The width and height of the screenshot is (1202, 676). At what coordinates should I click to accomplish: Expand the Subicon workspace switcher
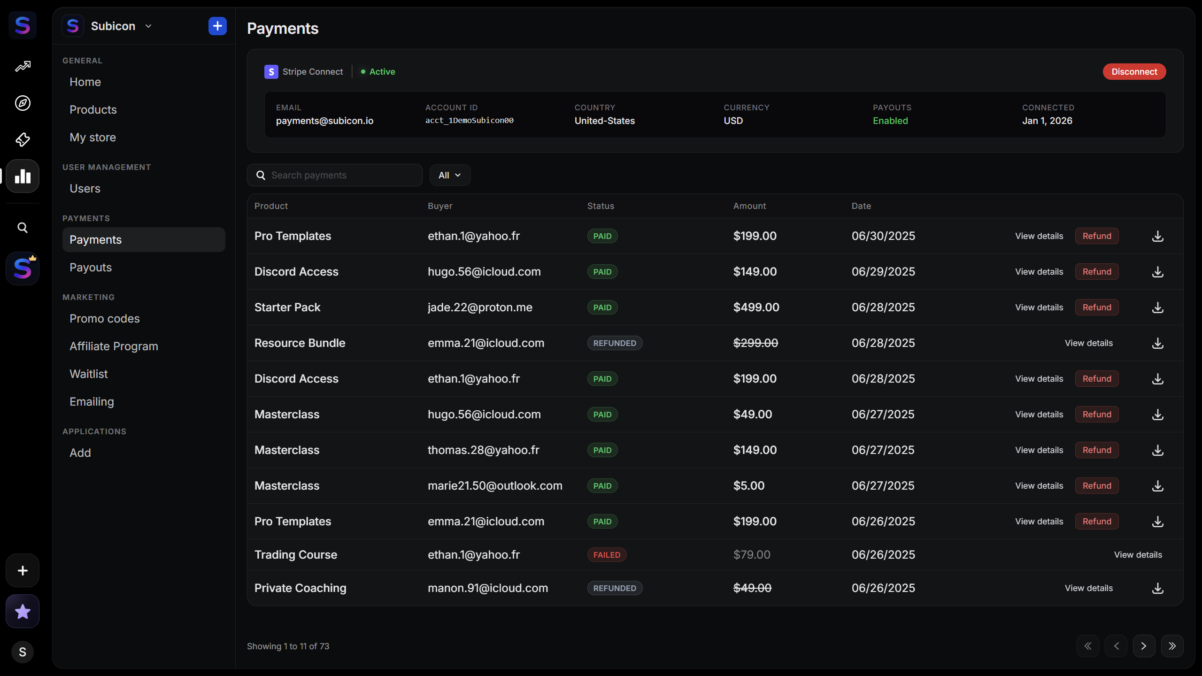[x=148, y=26]
